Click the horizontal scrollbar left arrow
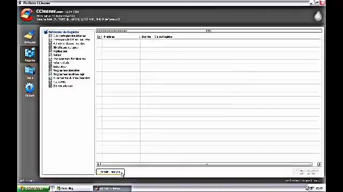Screen dimensions: 343x192 pyautogui.click(x=99, y=164)
